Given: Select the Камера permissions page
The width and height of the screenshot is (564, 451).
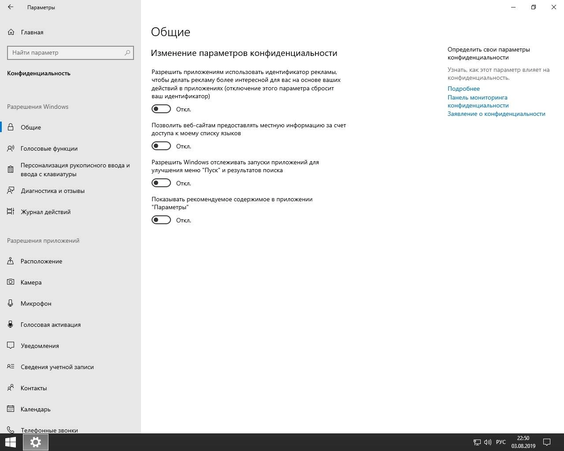Looking at the screenshot, I should (70, 282).
